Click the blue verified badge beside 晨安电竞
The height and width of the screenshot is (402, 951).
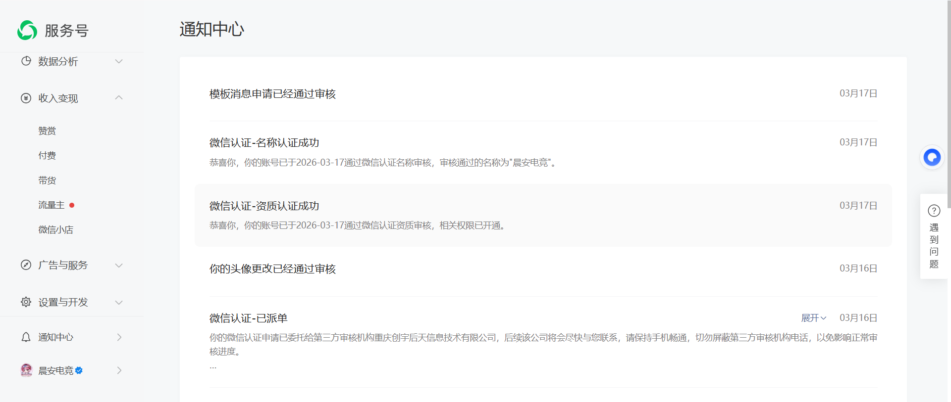(x=79, y=370)
